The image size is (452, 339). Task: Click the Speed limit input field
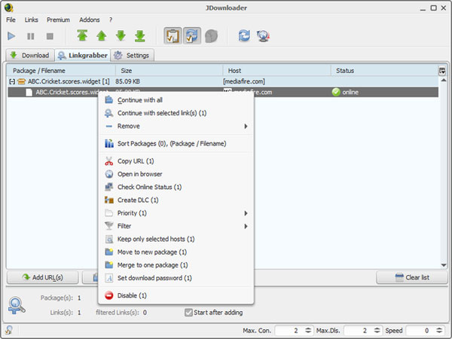pos(422,331)
